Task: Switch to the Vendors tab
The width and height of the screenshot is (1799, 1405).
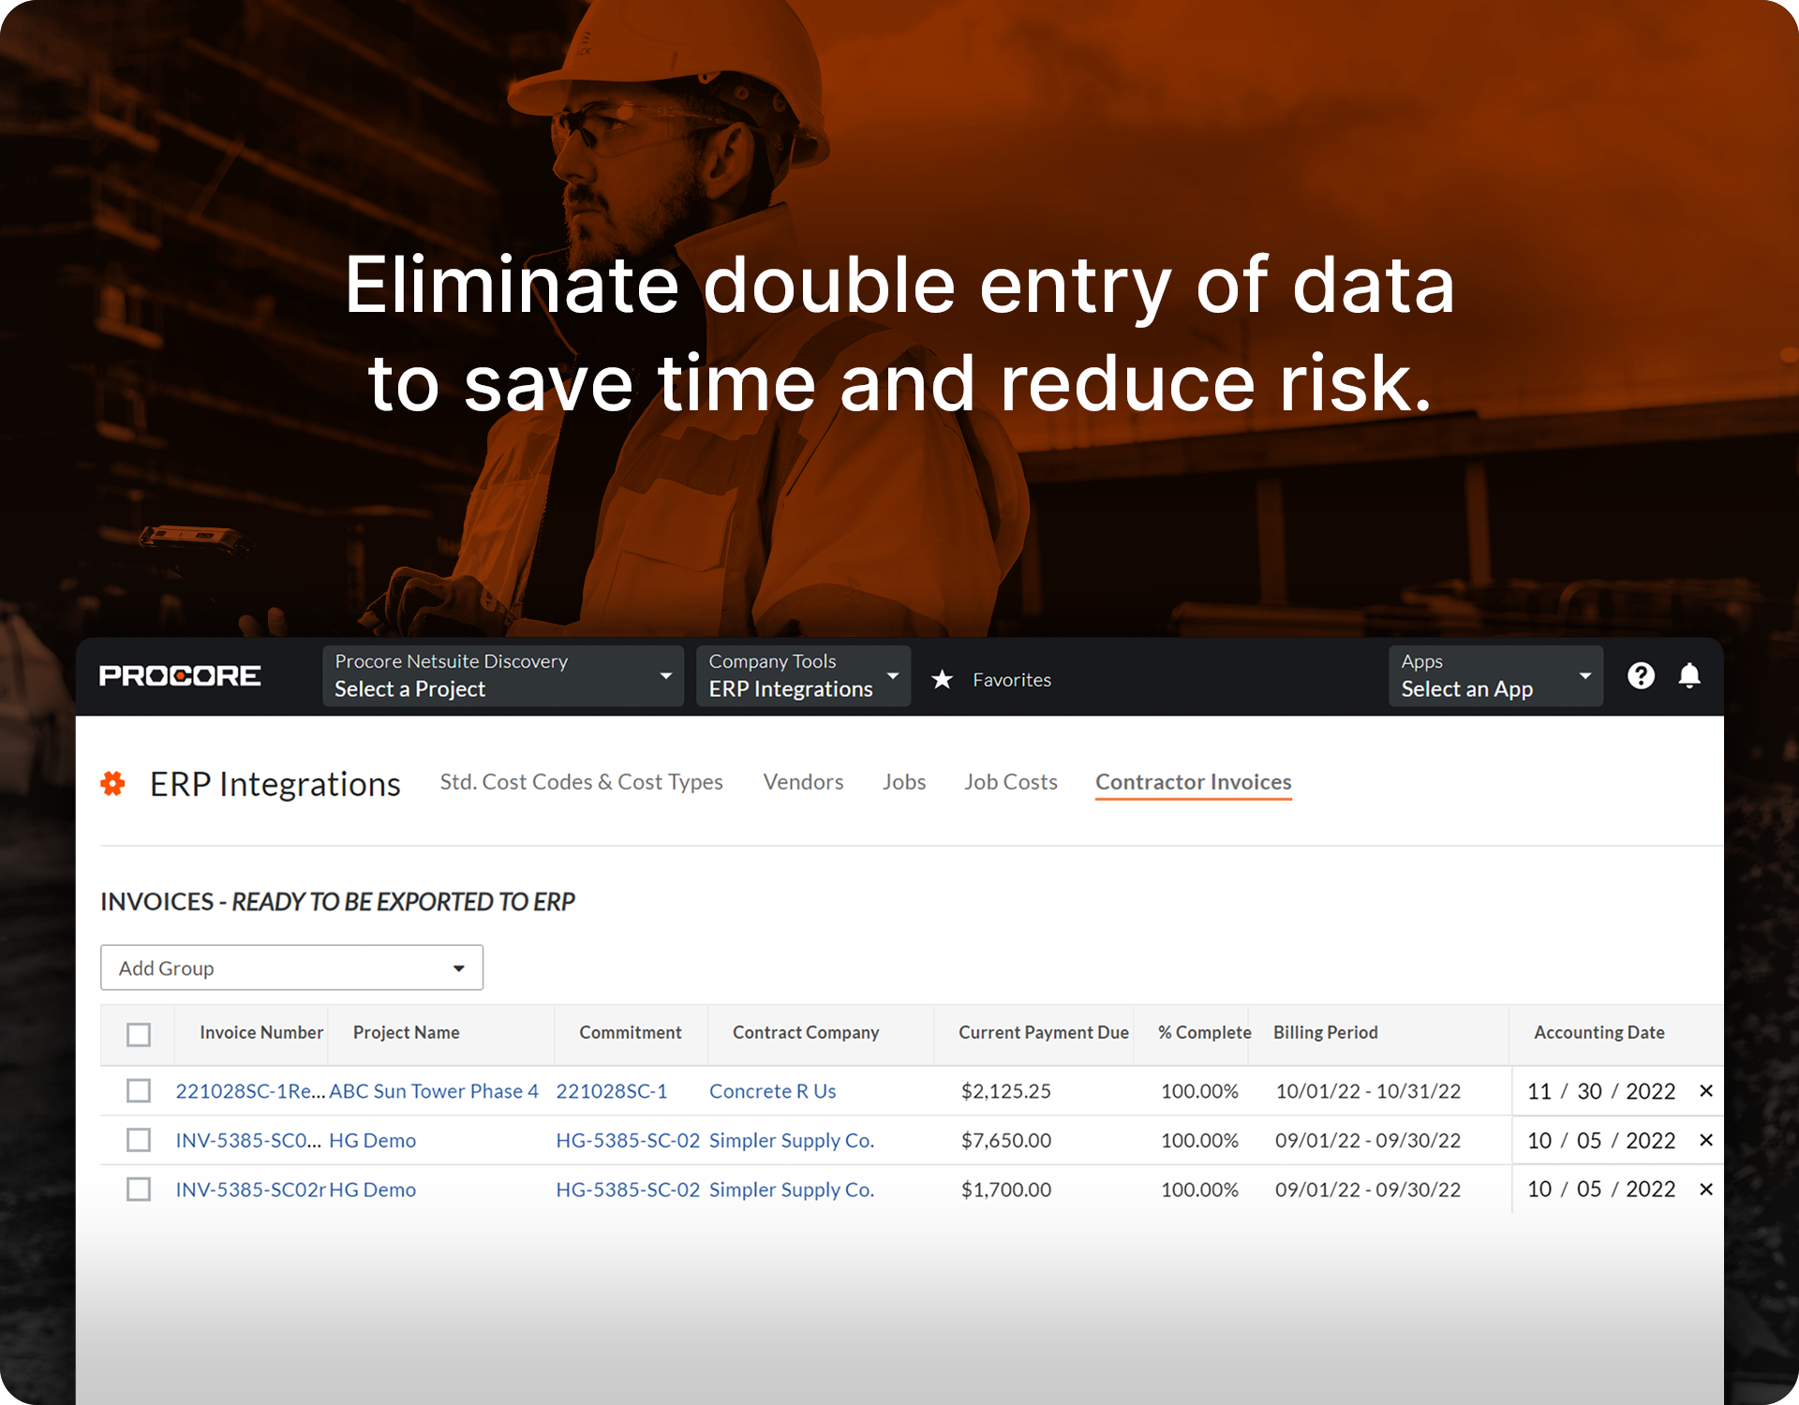Action: pos(803,782)
